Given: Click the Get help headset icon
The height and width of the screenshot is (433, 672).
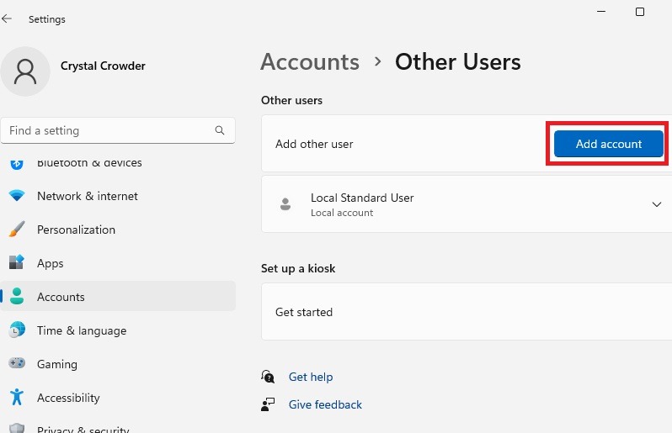Looking at the screenshot, I should tap(268, 377).
